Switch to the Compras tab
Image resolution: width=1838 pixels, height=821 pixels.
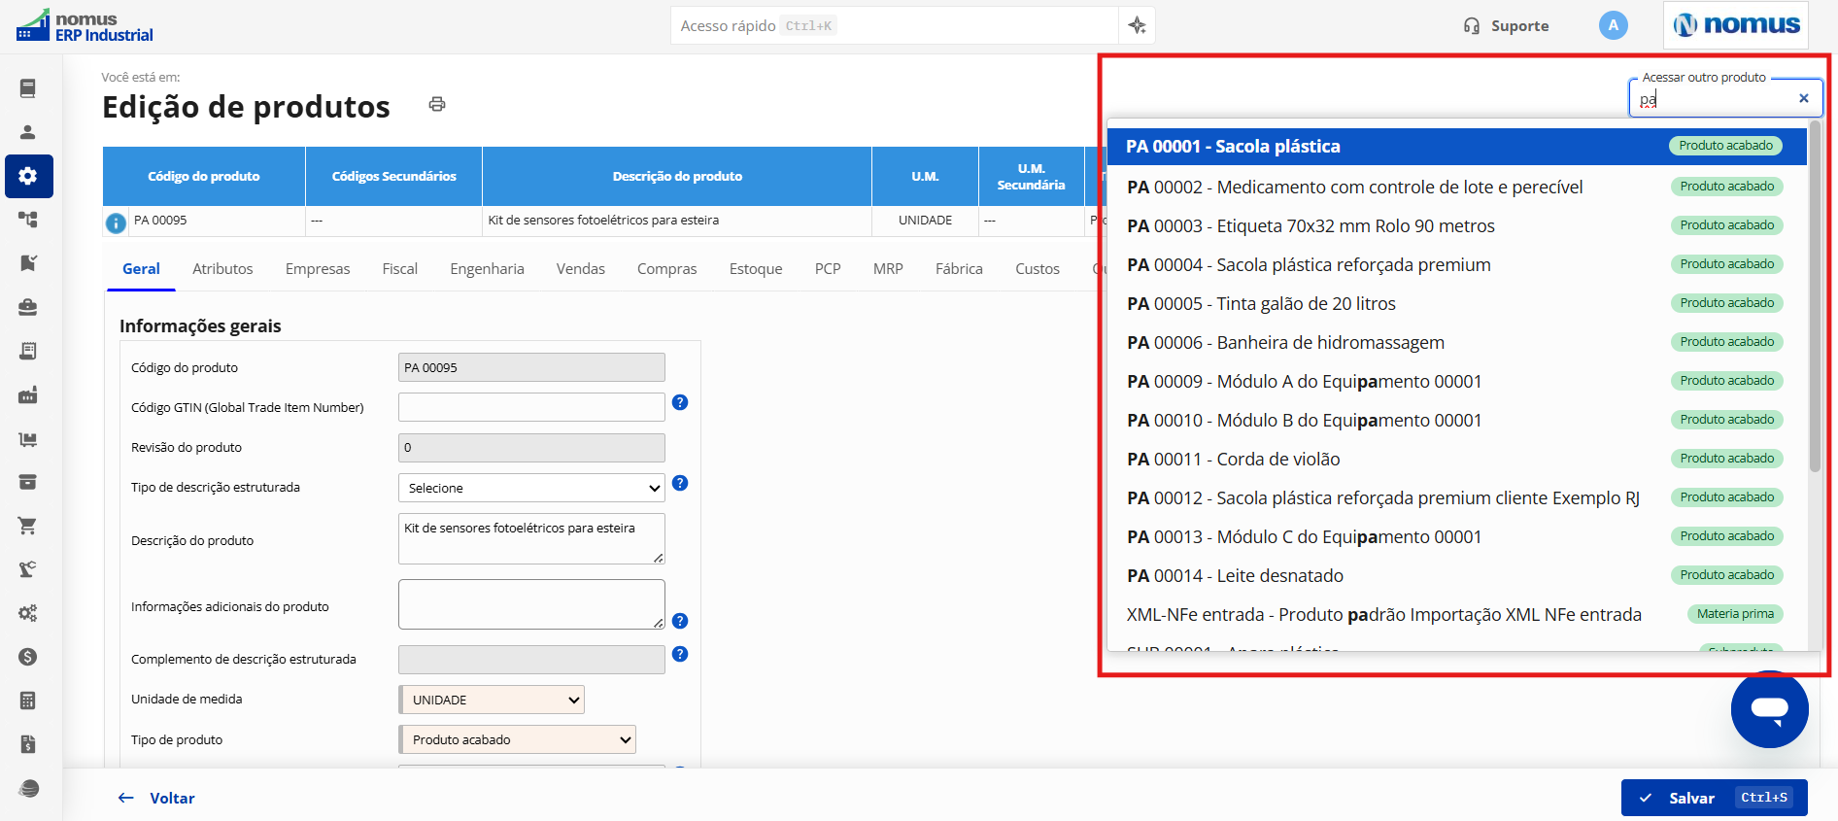(666, 269)
